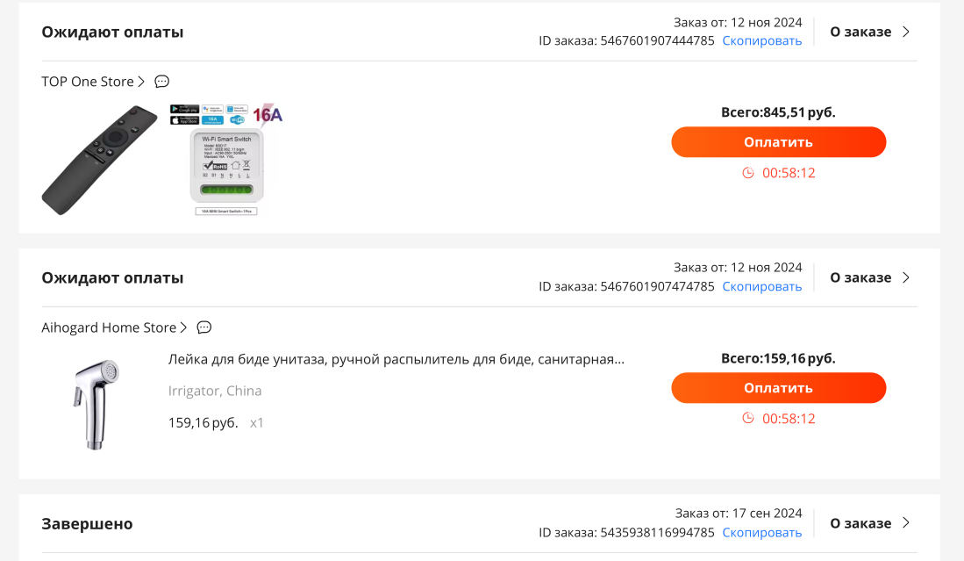Click the chevron next to TOP One Store
The height and width of the screenshot is (561, 964).
pyautogui.click(x=141, y=82)
